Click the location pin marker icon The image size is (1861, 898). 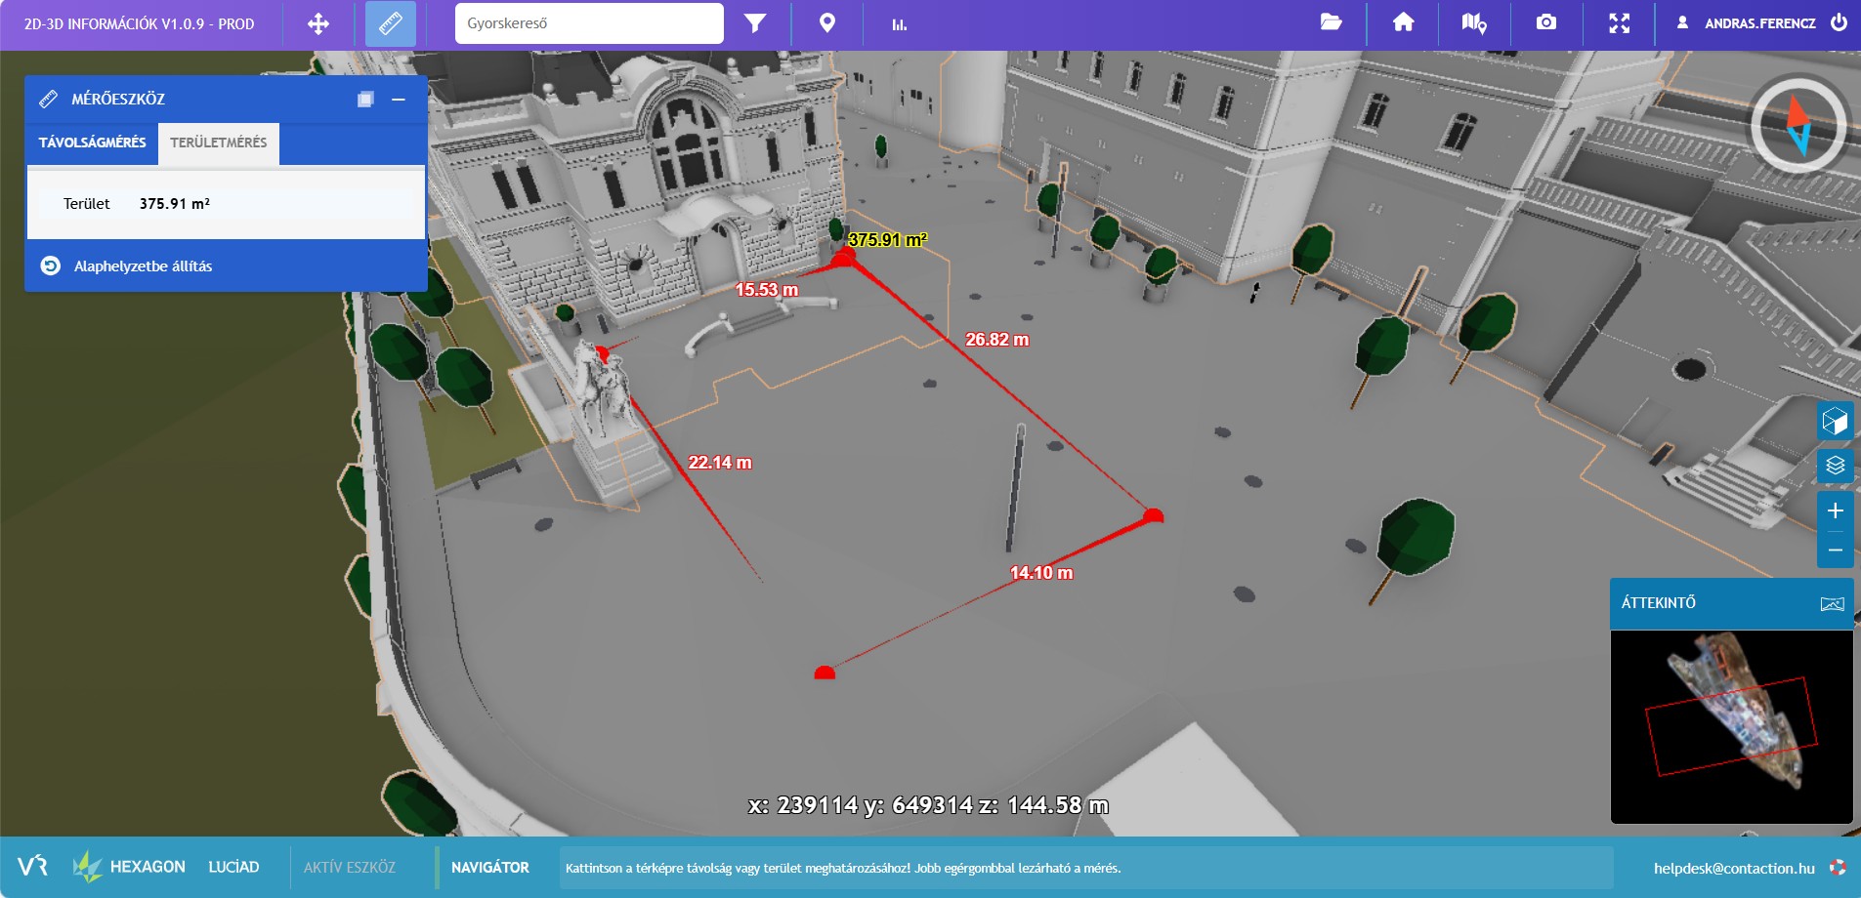[827, 23]
